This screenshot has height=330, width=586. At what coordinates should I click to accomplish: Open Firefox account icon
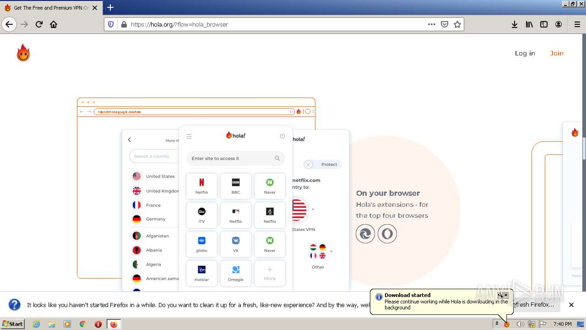[559, 24]
